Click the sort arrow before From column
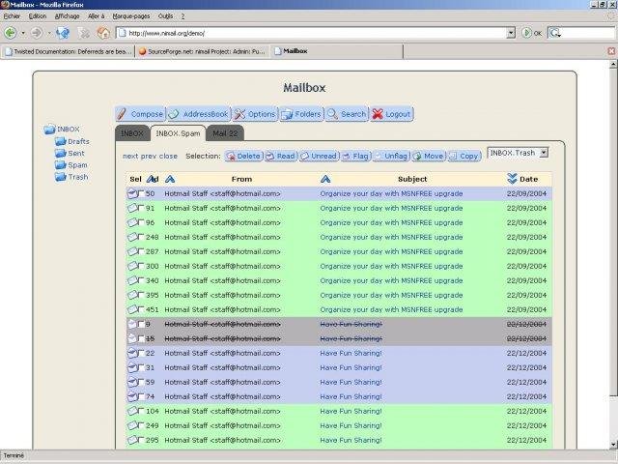The width and height of the screenshot is (618, 464). [170, 179]
